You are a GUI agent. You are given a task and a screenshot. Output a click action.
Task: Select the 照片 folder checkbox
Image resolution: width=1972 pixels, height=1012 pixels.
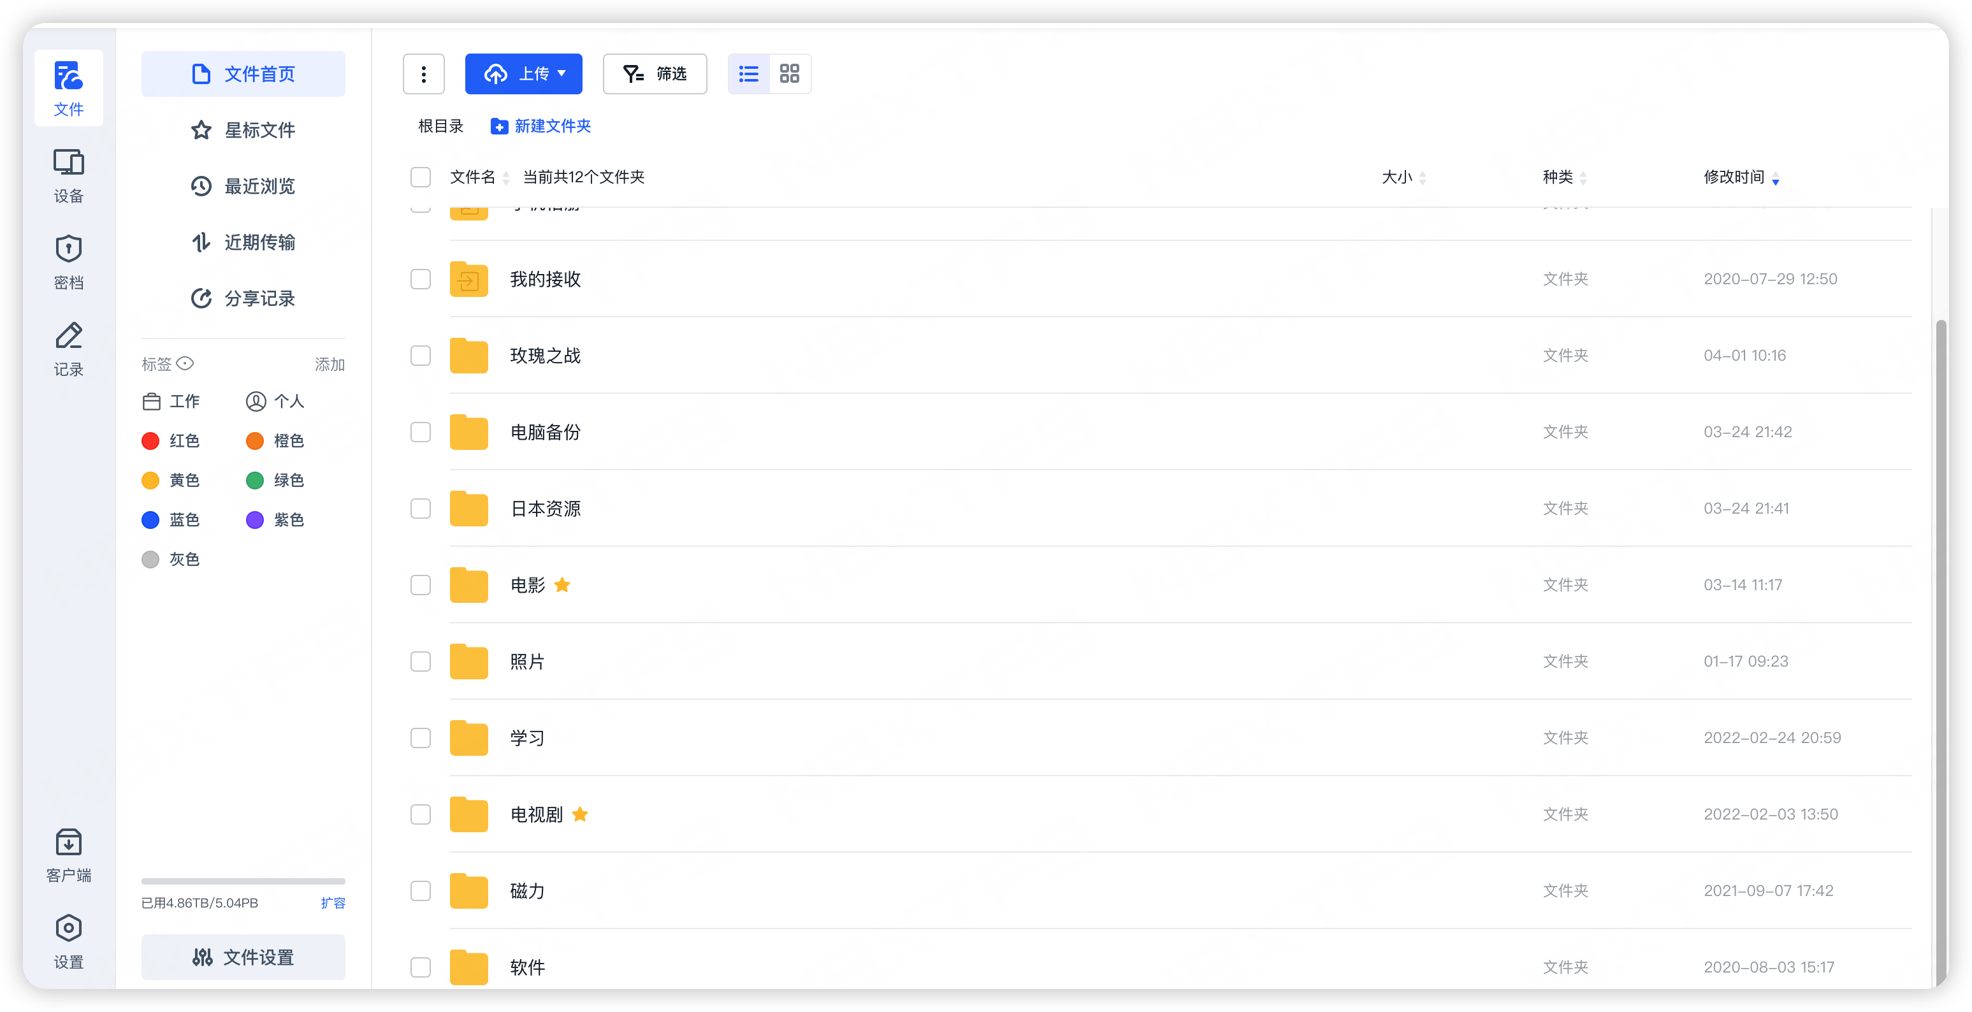(x=420, y=661)
